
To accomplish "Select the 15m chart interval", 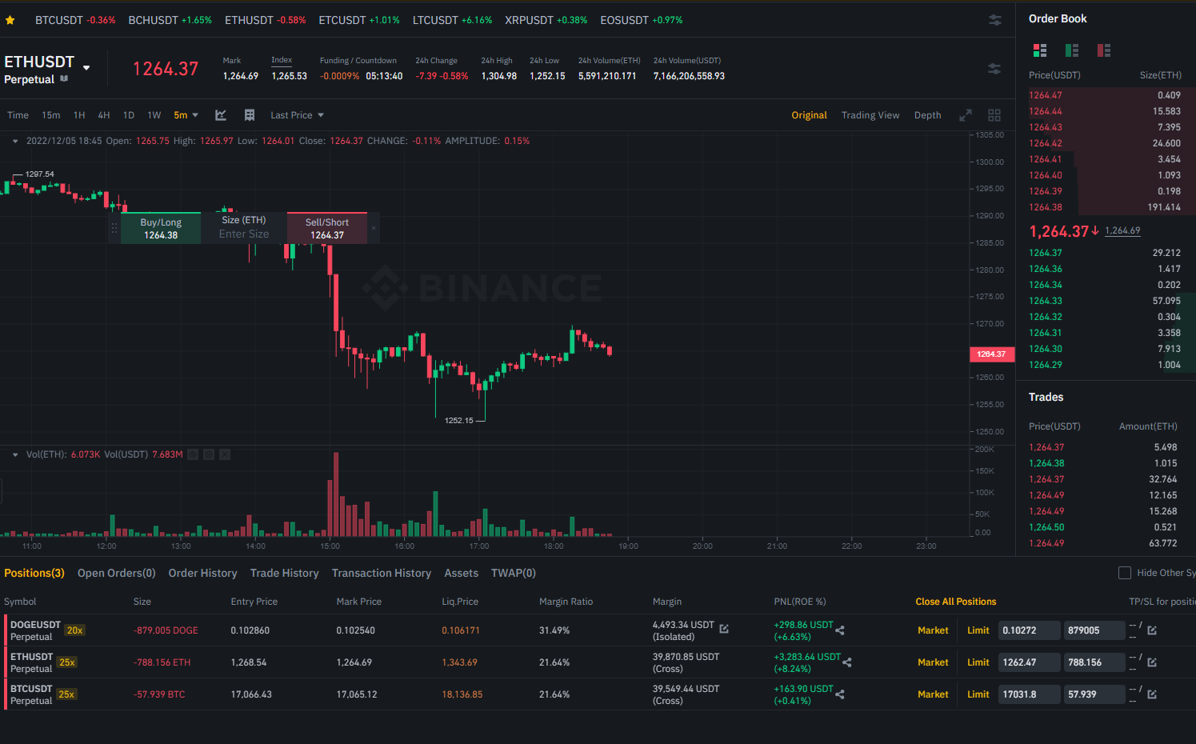I will point(50,115).
